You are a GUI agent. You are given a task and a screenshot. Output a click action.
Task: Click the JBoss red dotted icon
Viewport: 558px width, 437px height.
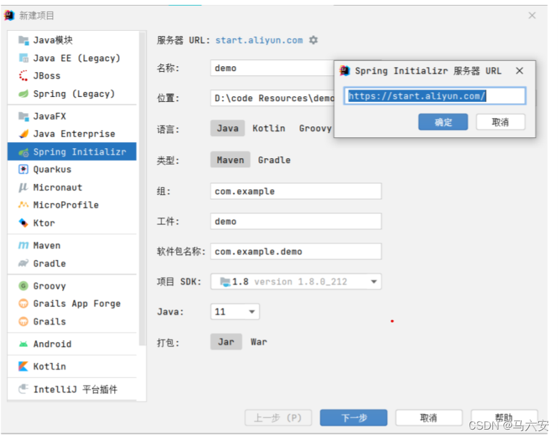(23, 76)
